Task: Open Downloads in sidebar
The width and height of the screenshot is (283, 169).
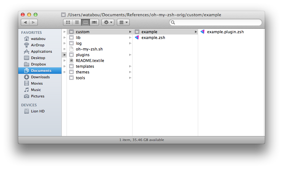Action: (40, 77)
